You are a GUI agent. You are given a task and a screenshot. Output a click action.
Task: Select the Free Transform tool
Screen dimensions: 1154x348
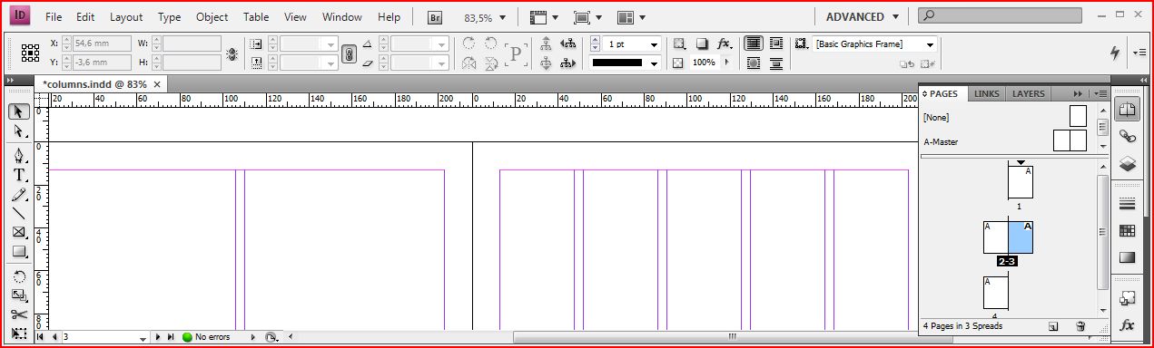coord(19,333)
